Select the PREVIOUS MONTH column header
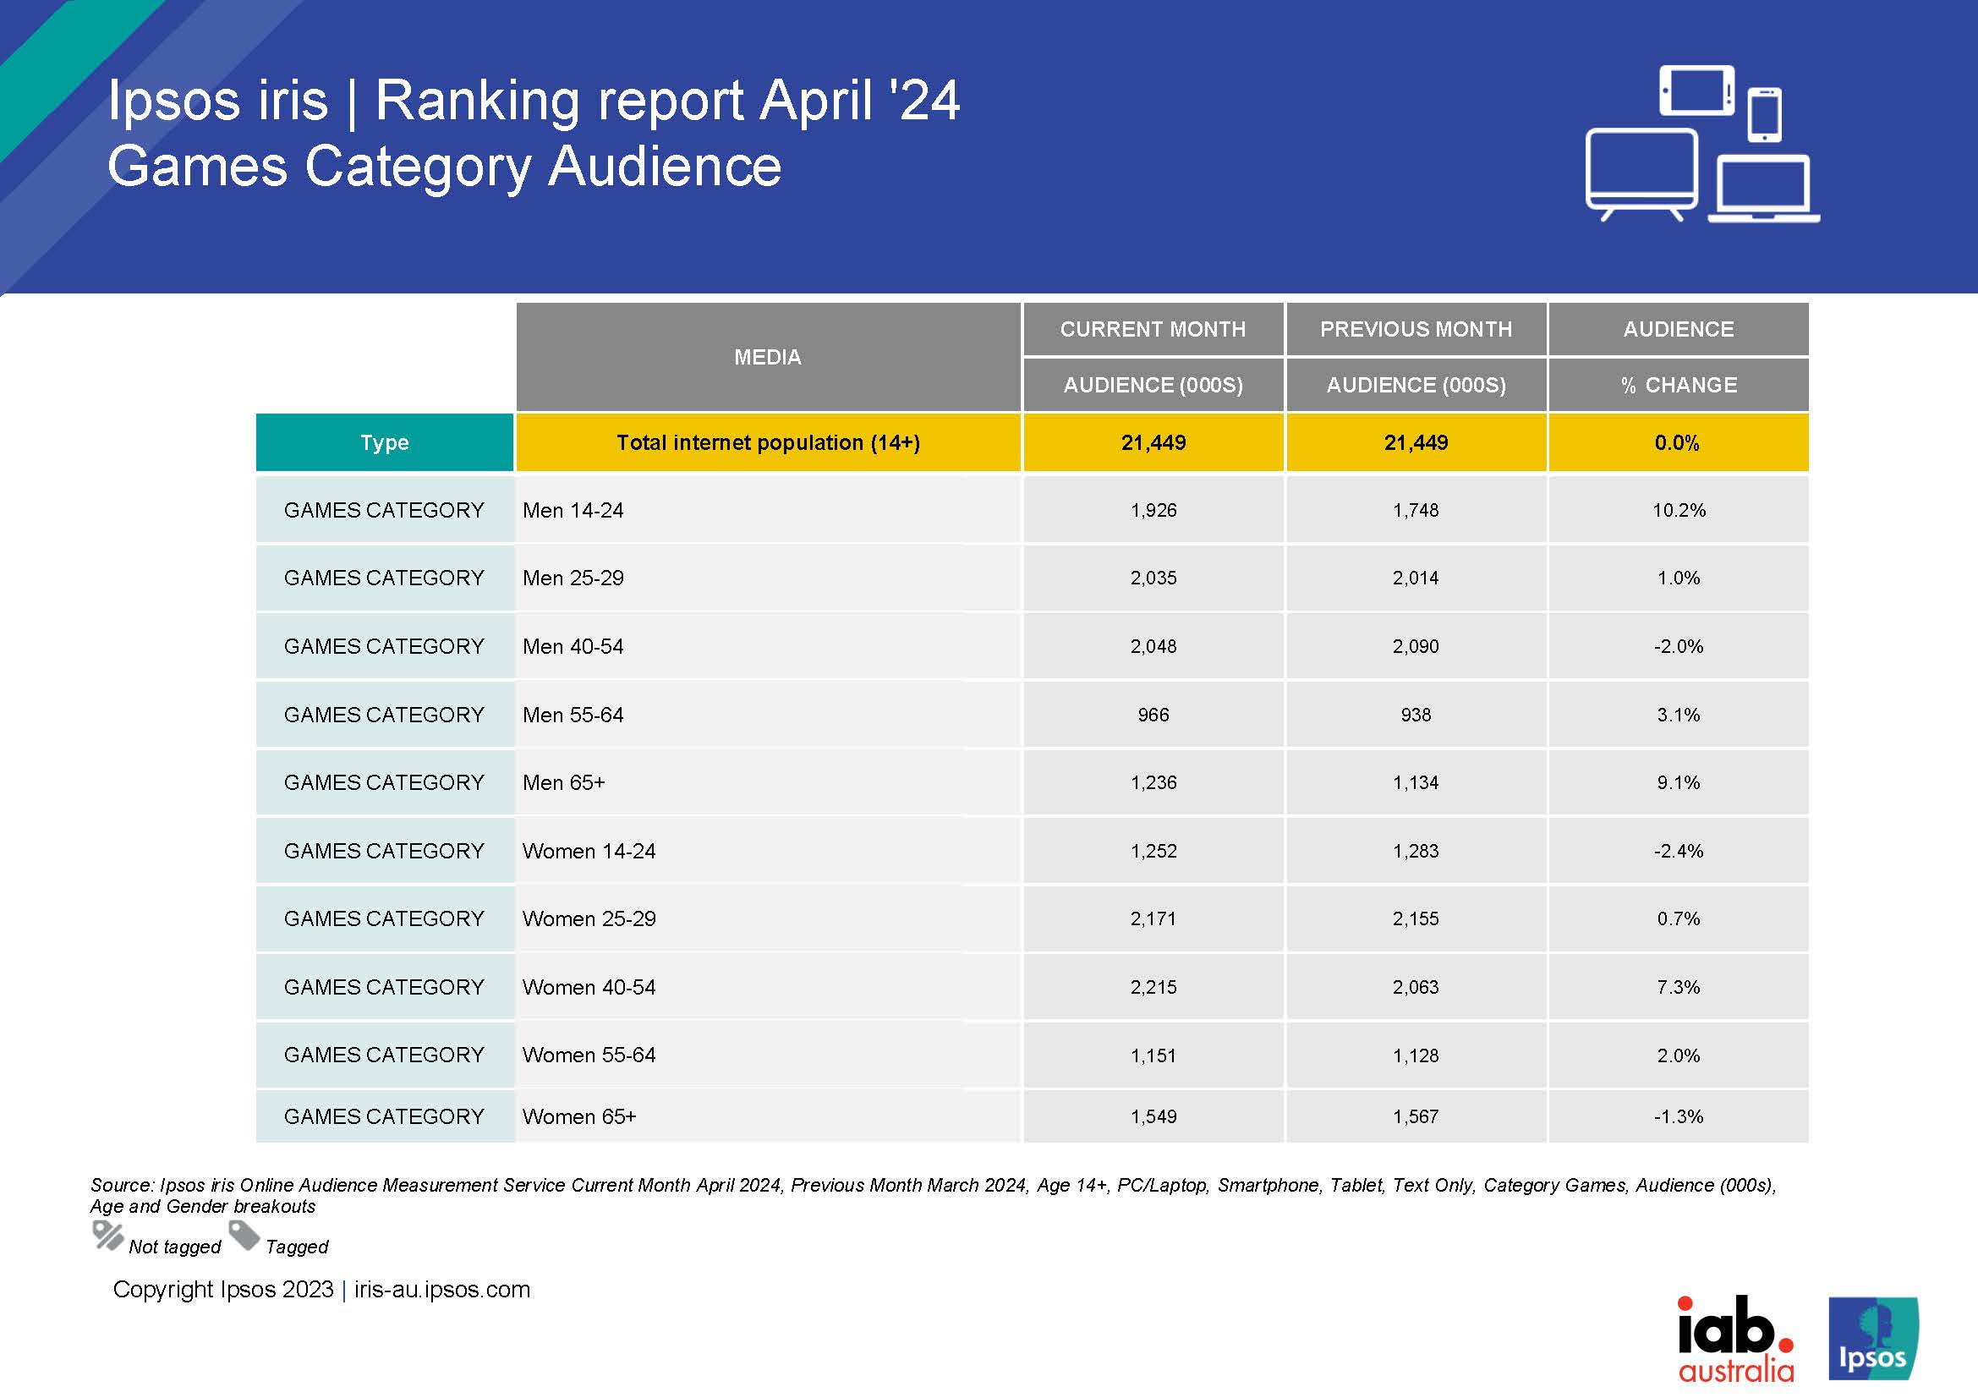This screenshot has height=1398, width=1978. tap(1416, 329)
